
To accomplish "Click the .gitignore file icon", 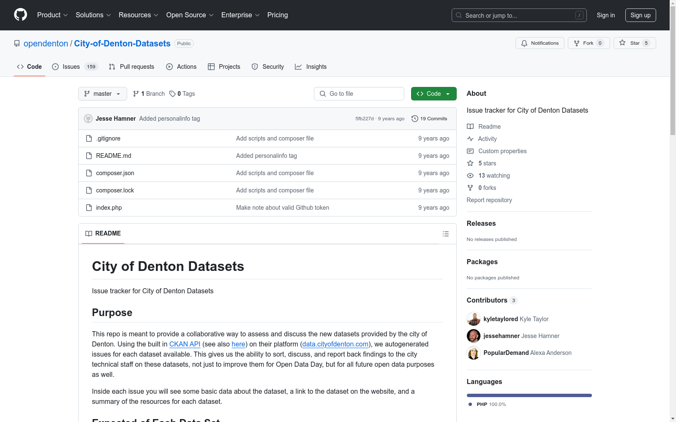I will (89, 138).
